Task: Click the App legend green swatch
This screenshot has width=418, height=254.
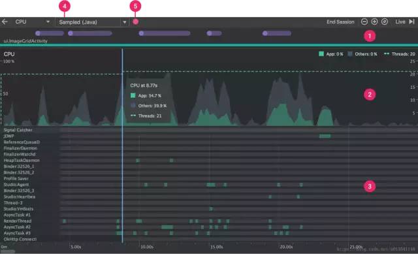Action: point(321,54)
